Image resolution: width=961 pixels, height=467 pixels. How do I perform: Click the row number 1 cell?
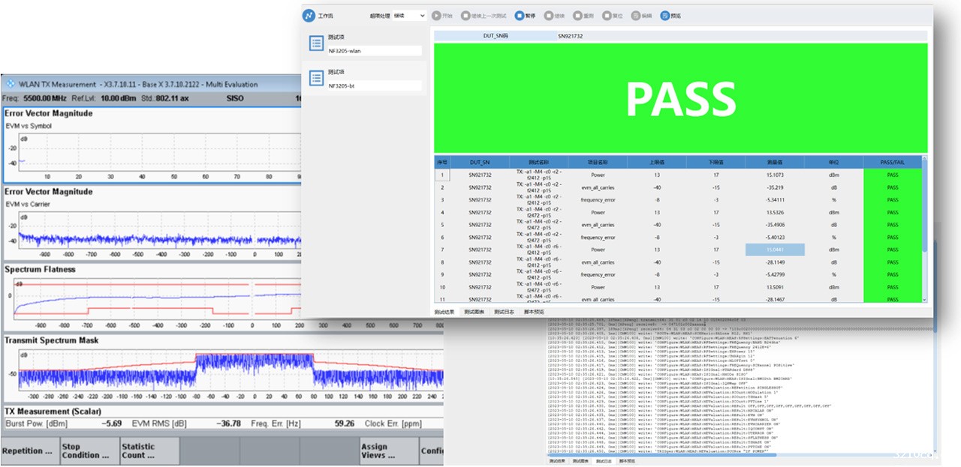tap(442, 175)
